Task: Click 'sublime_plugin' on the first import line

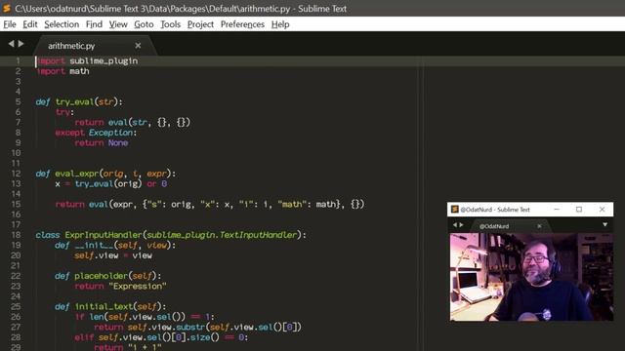Action: (x=104, y=60)
